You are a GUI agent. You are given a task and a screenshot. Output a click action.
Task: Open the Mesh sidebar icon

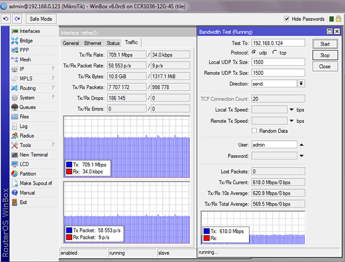(x=15, y=59)
